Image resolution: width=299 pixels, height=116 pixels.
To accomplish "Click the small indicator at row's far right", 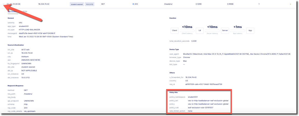I will coord(290,4).
